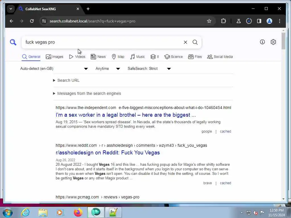Switch to the Music tab
The width and height of the screenshot is (291, 218).
click(x=137, y=57)
